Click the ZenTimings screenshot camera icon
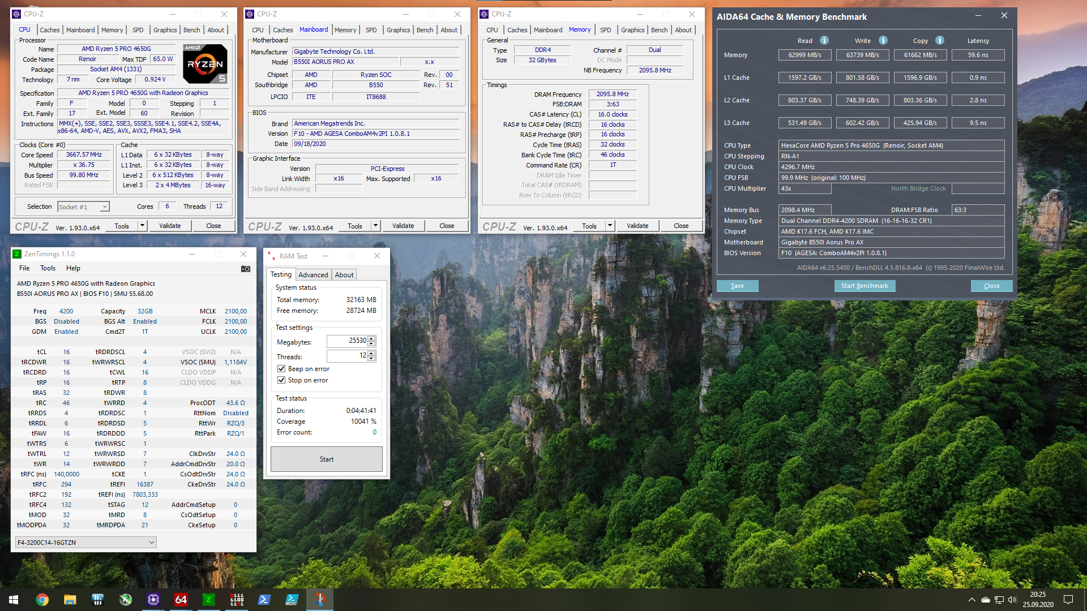 coord(246,269)
